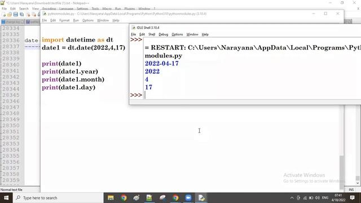Open Edit menu in pythonmodules.py editor
Screen dimensions: 361x203
coord(53,20)
